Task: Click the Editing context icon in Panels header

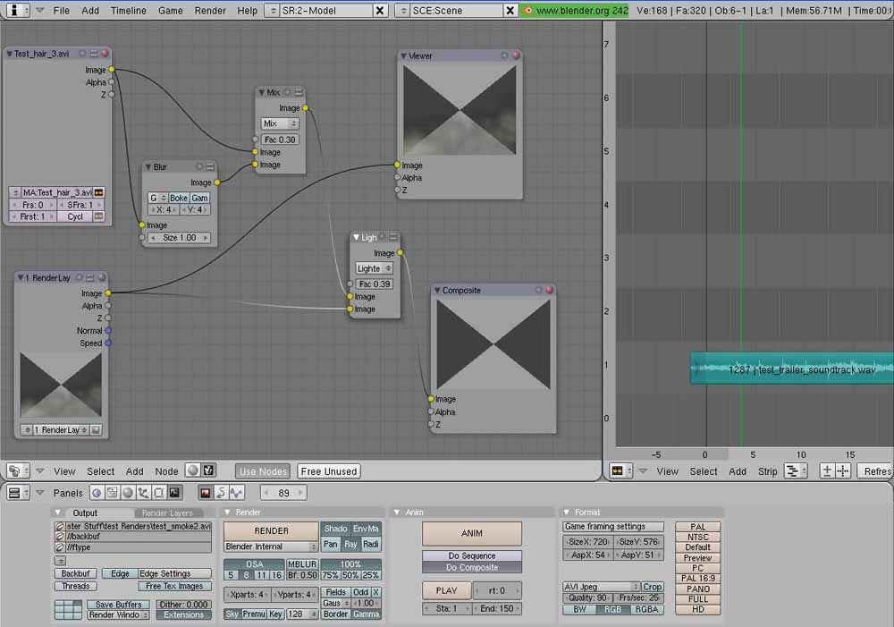Action: [x=158, y=492]
